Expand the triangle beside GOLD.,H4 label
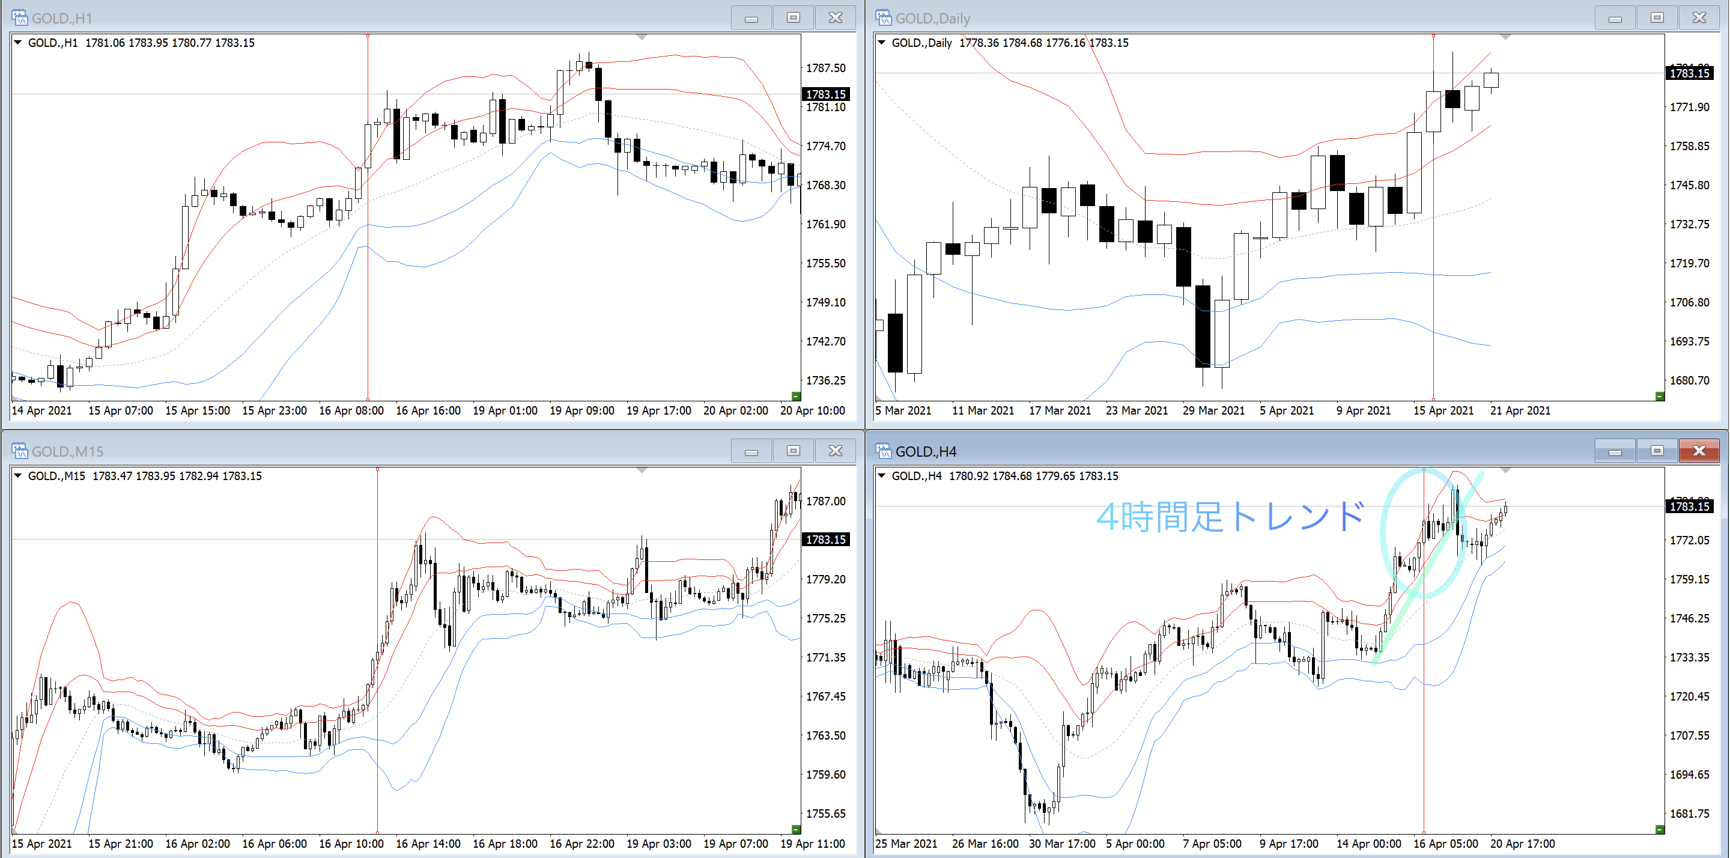Screen dimensions: 1730x858 pyautogui.click(x=882, y=476)
